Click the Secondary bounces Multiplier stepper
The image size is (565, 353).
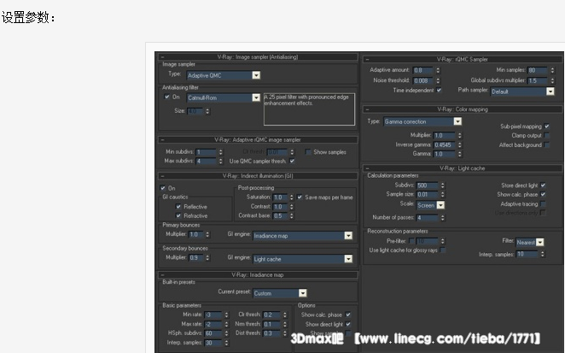pyautogui.click(x=207, y=258)
